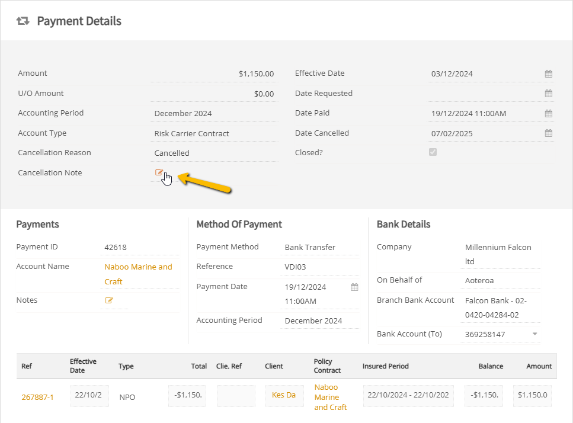Sort by the Balance column header
573x423 pixels.
pyautogui.click(x=491, y=366)
